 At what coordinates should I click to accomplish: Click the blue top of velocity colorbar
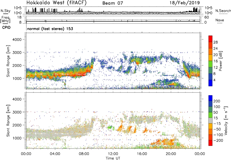click(210, 98)
